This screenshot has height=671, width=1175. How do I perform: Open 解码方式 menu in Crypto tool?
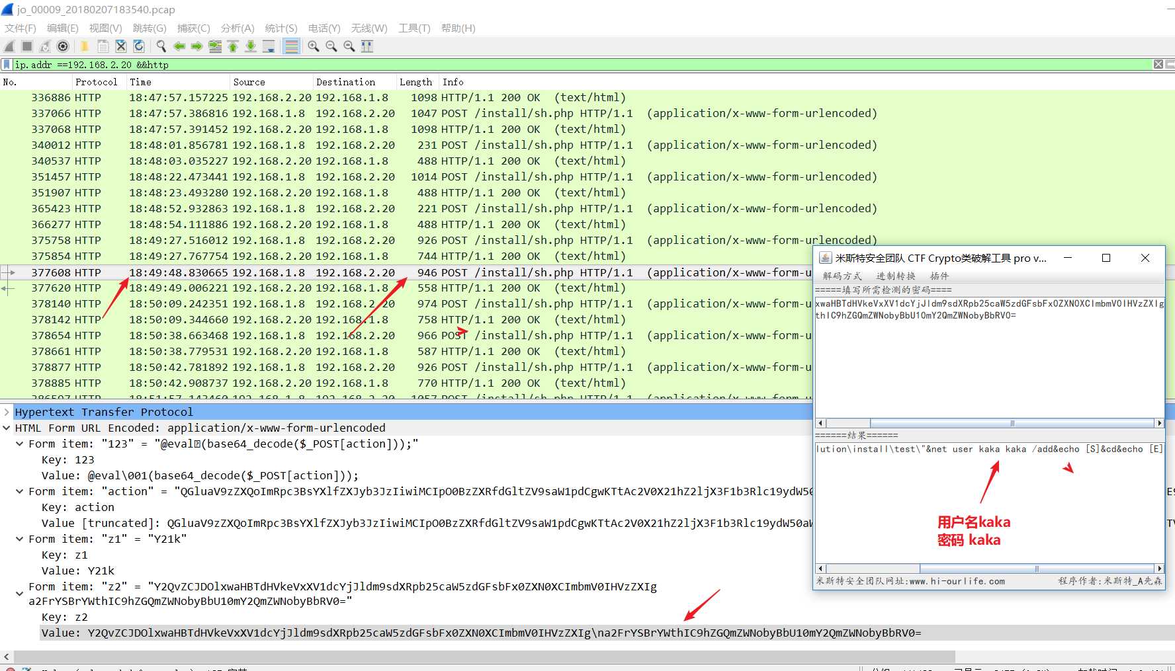842,276
